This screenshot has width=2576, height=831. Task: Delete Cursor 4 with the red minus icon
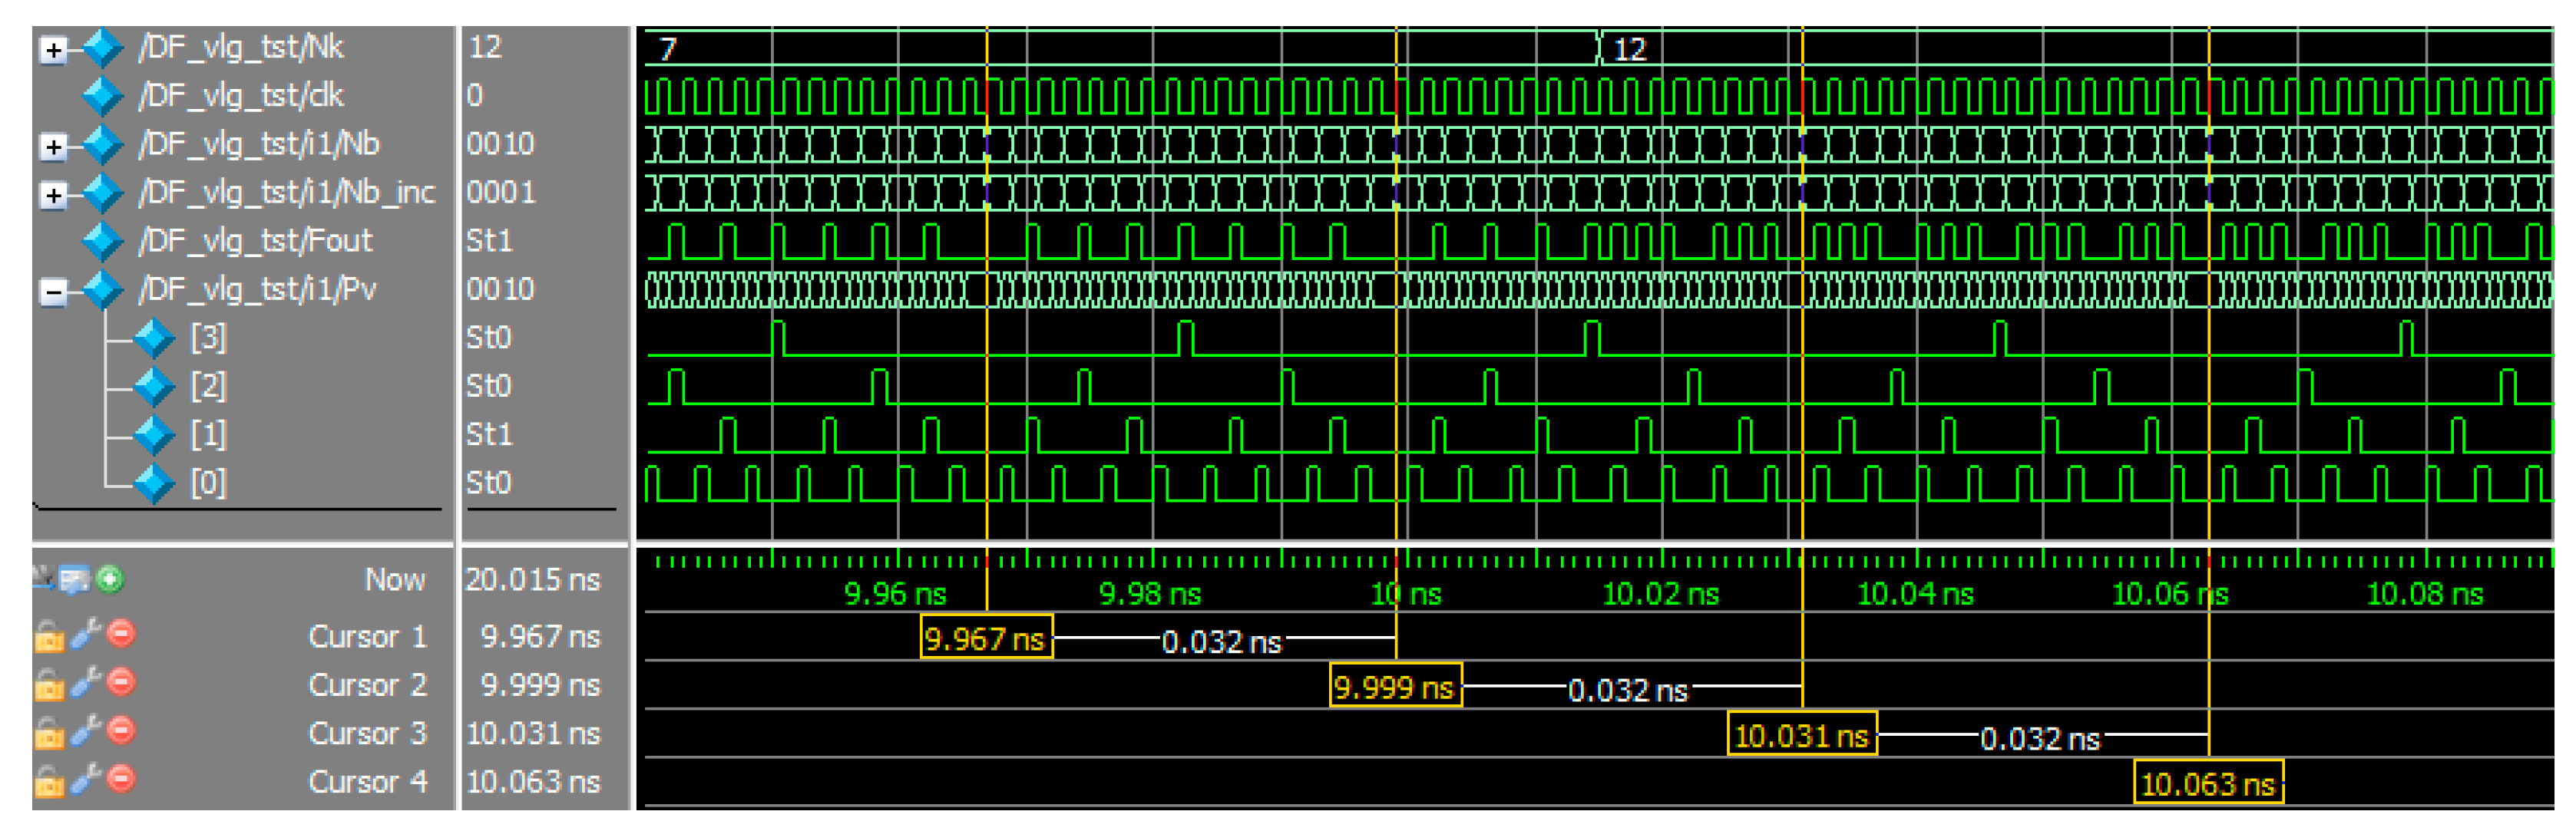coord(122,779)
